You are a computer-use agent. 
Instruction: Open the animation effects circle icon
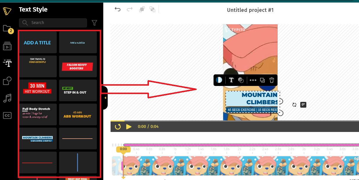(241, 80)
